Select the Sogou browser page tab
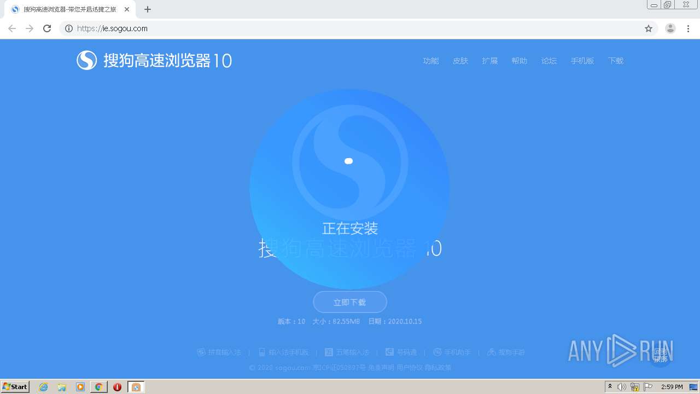 pyautogui.click(x=70, y=9)
